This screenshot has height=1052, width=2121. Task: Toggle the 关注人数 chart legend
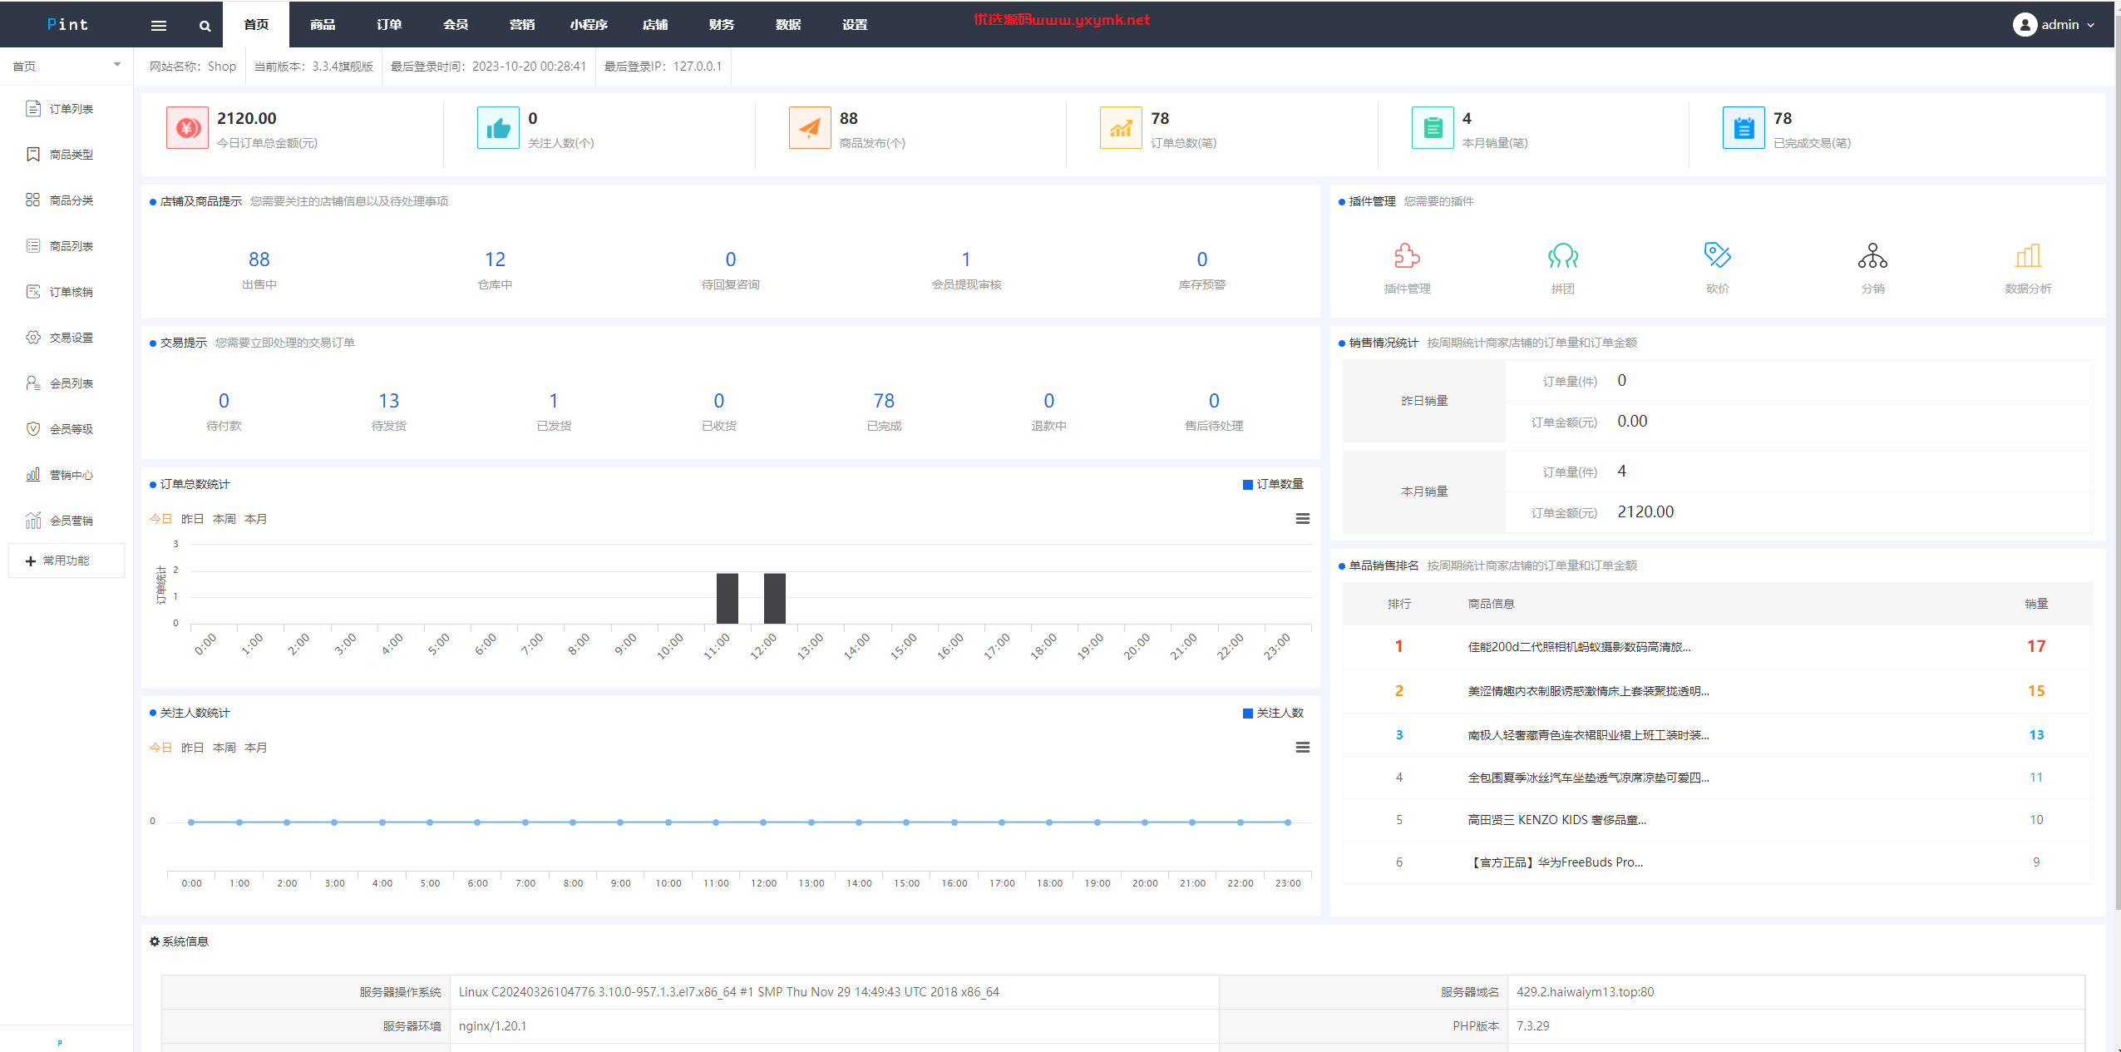pos(1273,713)
